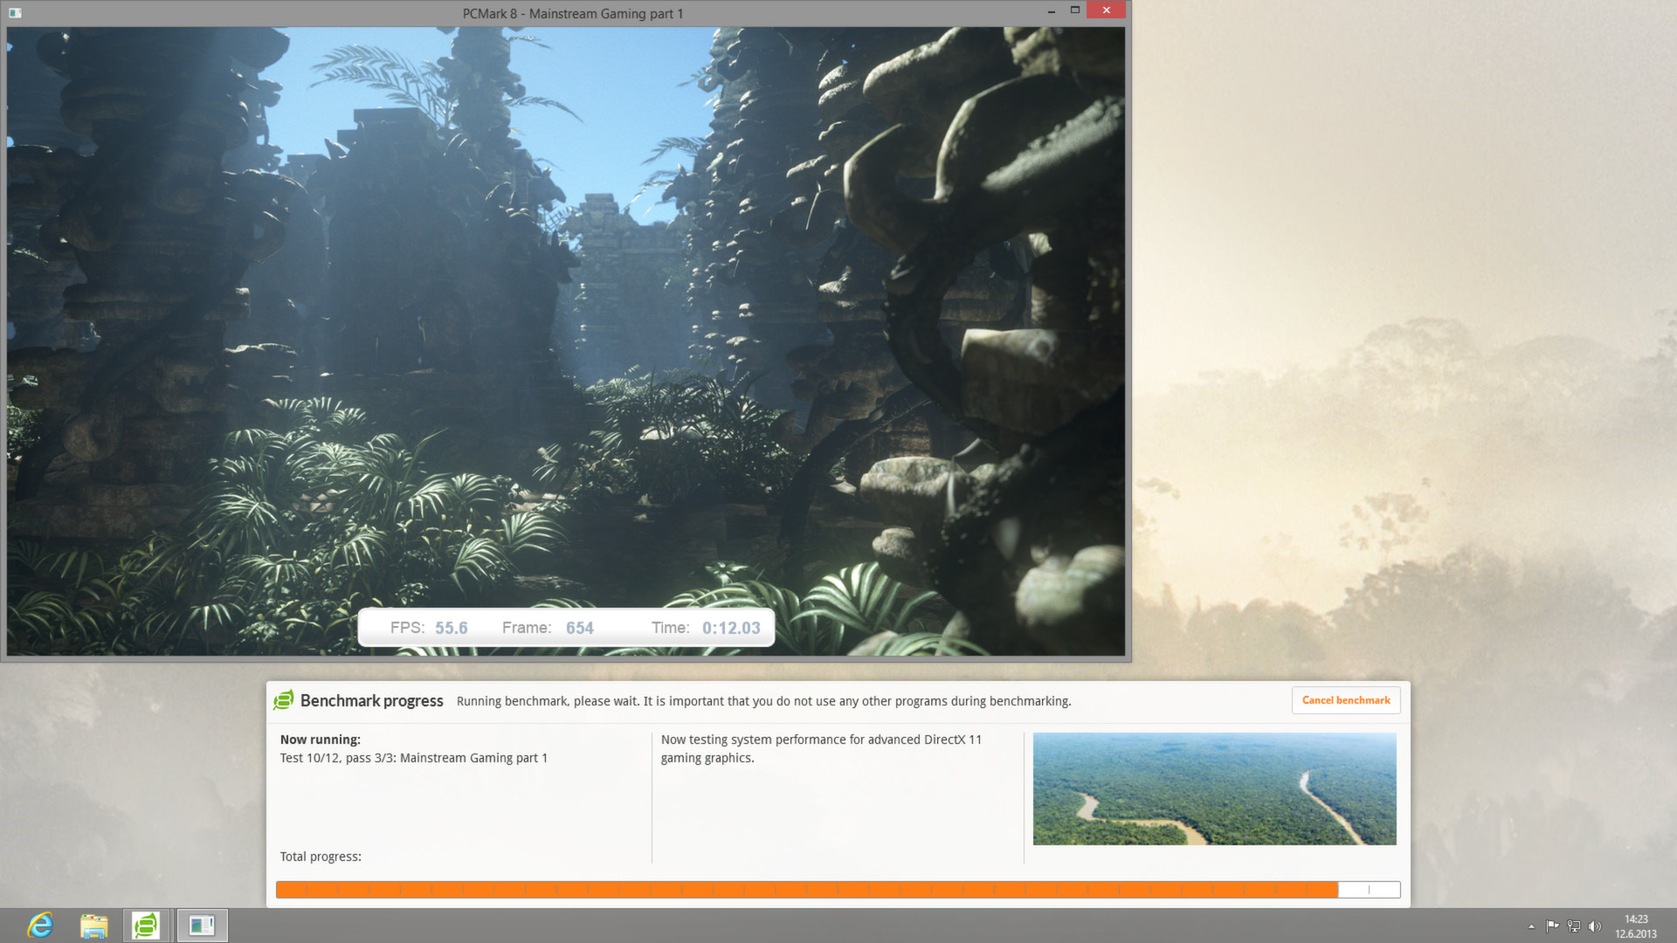
Task: Expand hidden system tray icons
Action: tap(1531, 926)
